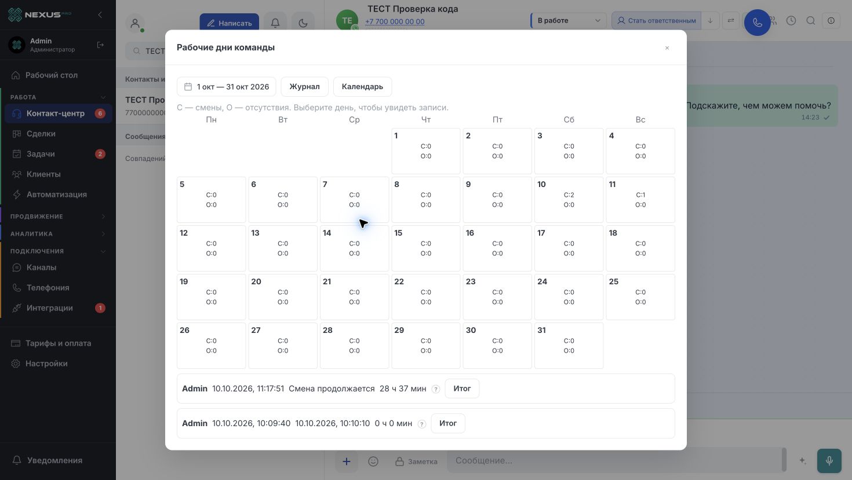The height and width of the screenshot is (480, 852).
Task: Add attachment with the plus icon
Action: (x=346, y=461)
